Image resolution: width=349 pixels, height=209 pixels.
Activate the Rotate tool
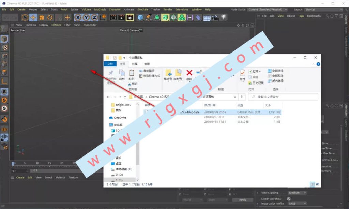pyautogui.click(x=50, y=17)
